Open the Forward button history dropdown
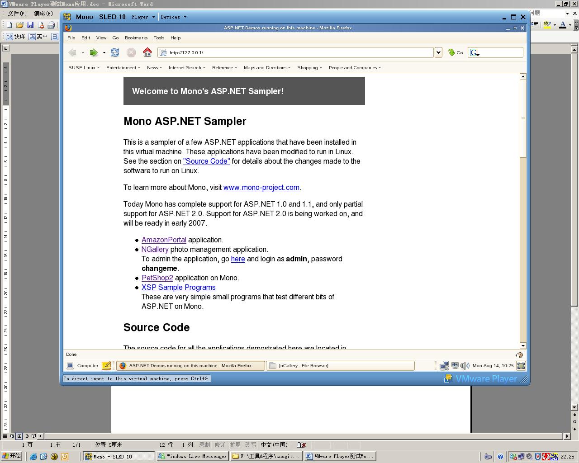Image resolution: width=579 pixels, height=463 pixels. [x=104, y=52]
